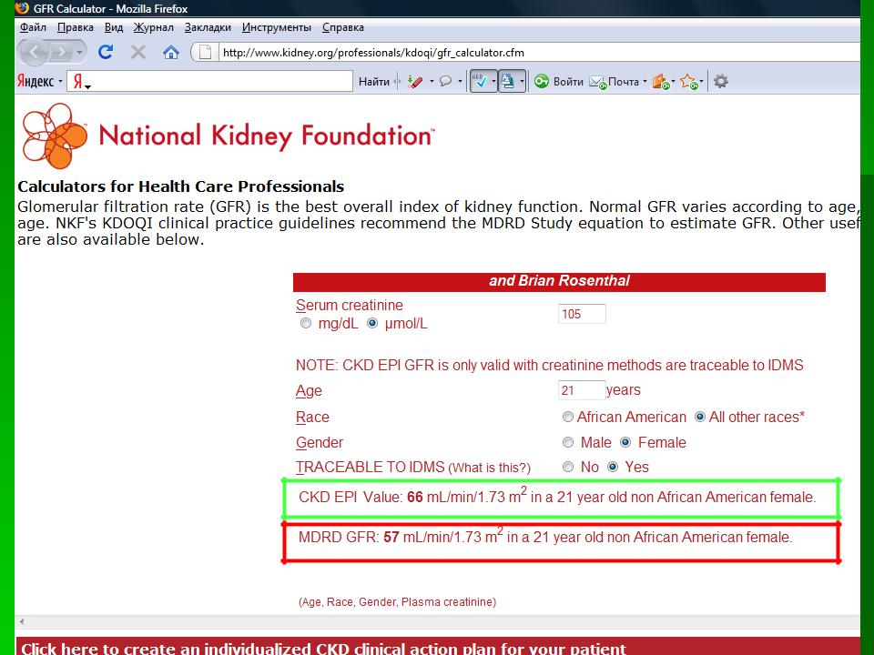
Task: Click the page translation icon
Action: pyautogui.click(x=508, y=81)
